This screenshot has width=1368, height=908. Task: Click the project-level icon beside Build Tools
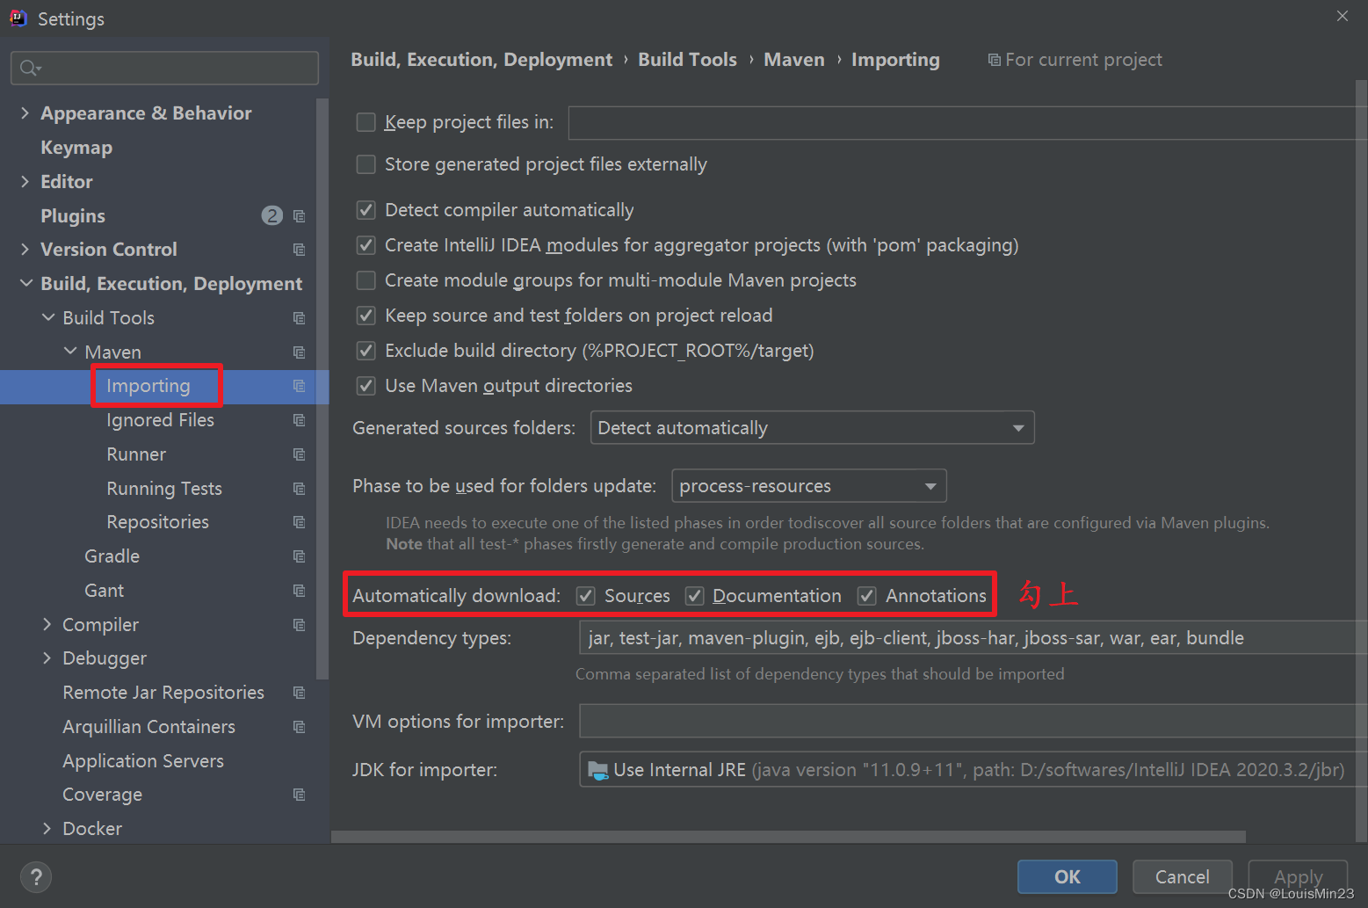point(299,318)
